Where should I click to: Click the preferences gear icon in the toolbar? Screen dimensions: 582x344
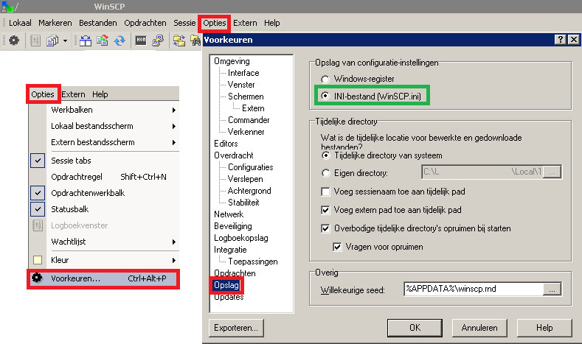(13, 41)
